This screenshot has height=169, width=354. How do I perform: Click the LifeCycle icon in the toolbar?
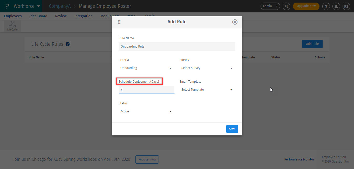(x=12, y=26)
